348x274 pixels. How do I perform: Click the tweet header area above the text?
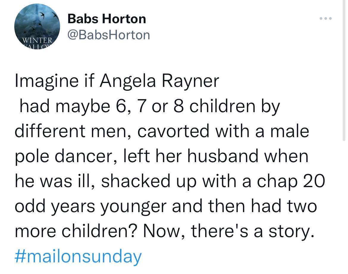coord(178,27)
